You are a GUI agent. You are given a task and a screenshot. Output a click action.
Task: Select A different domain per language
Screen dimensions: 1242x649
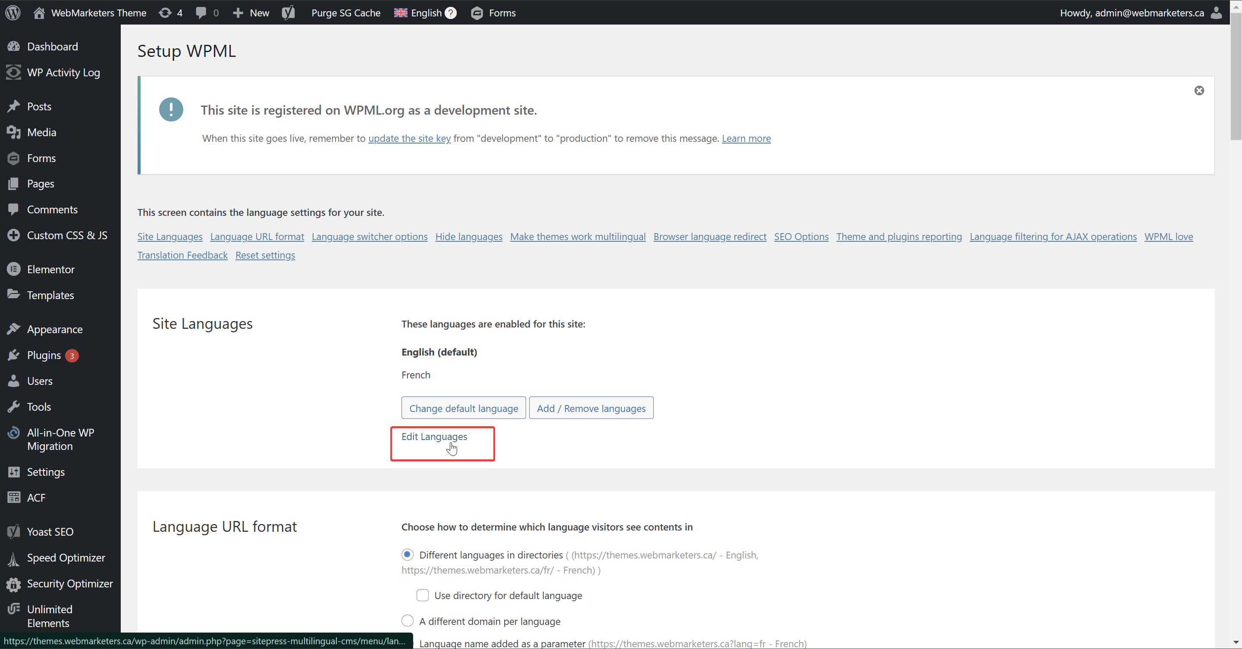408,621
